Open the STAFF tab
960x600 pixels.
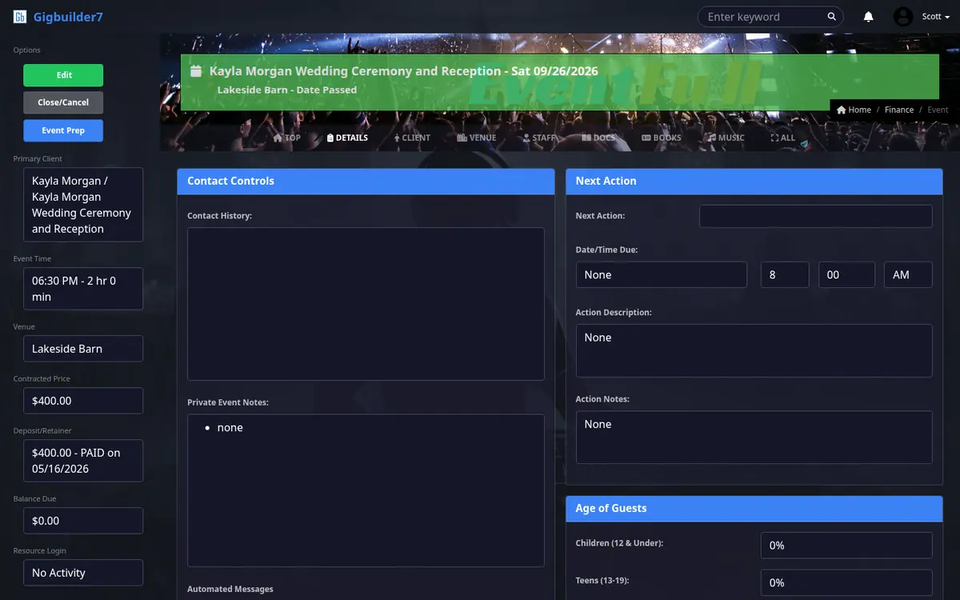tap(539, 138)
